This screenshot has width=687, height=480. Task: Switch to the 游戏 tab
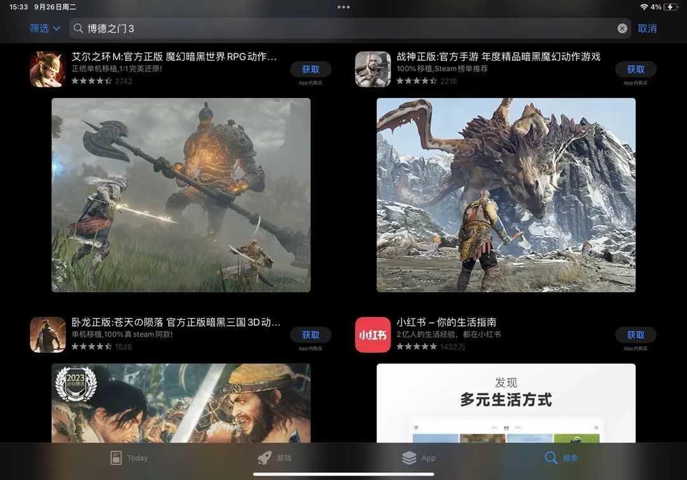(x=274, y=458)
